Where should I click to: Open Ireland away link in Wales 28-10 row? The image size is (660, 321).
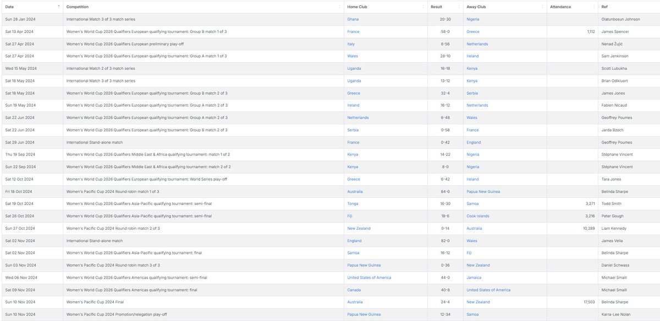[x=472, y=56]
